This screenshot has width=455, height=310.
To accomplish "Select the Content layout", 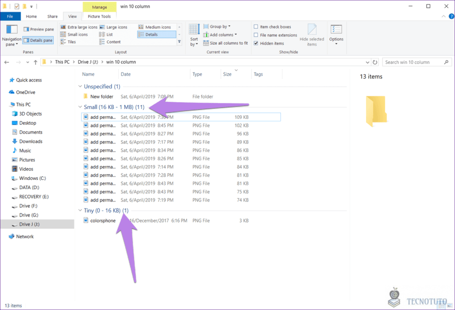I will (x=110, y=42).
